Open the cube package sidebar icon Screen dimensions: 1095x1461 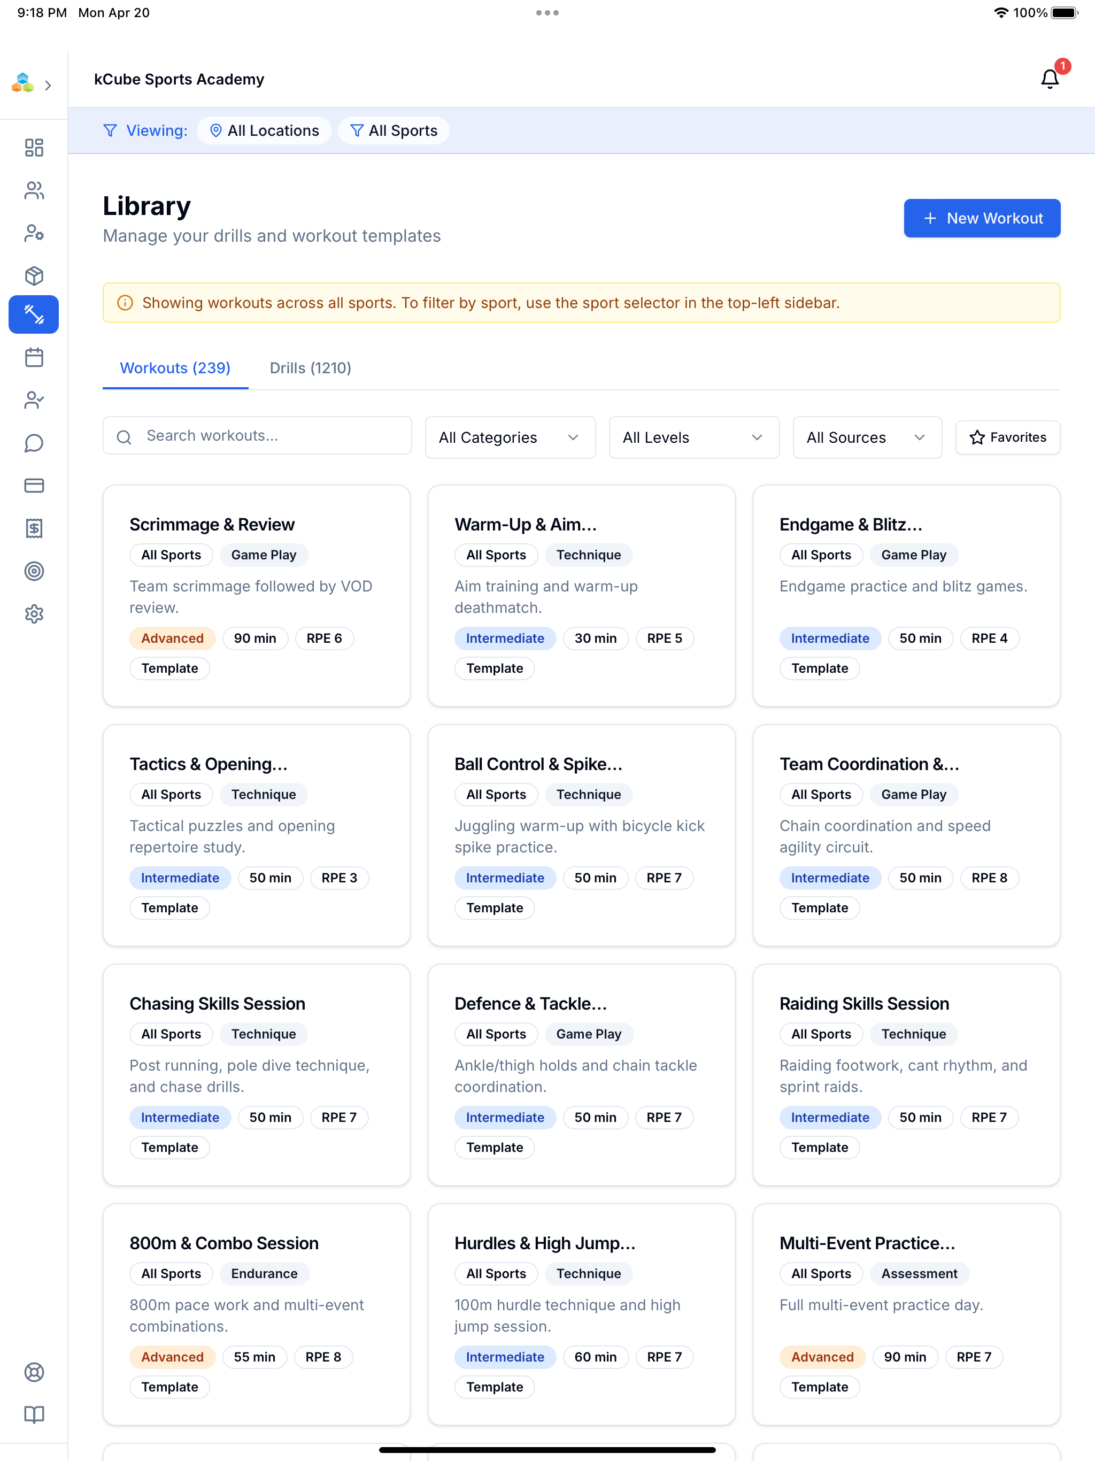coord(34,275)
